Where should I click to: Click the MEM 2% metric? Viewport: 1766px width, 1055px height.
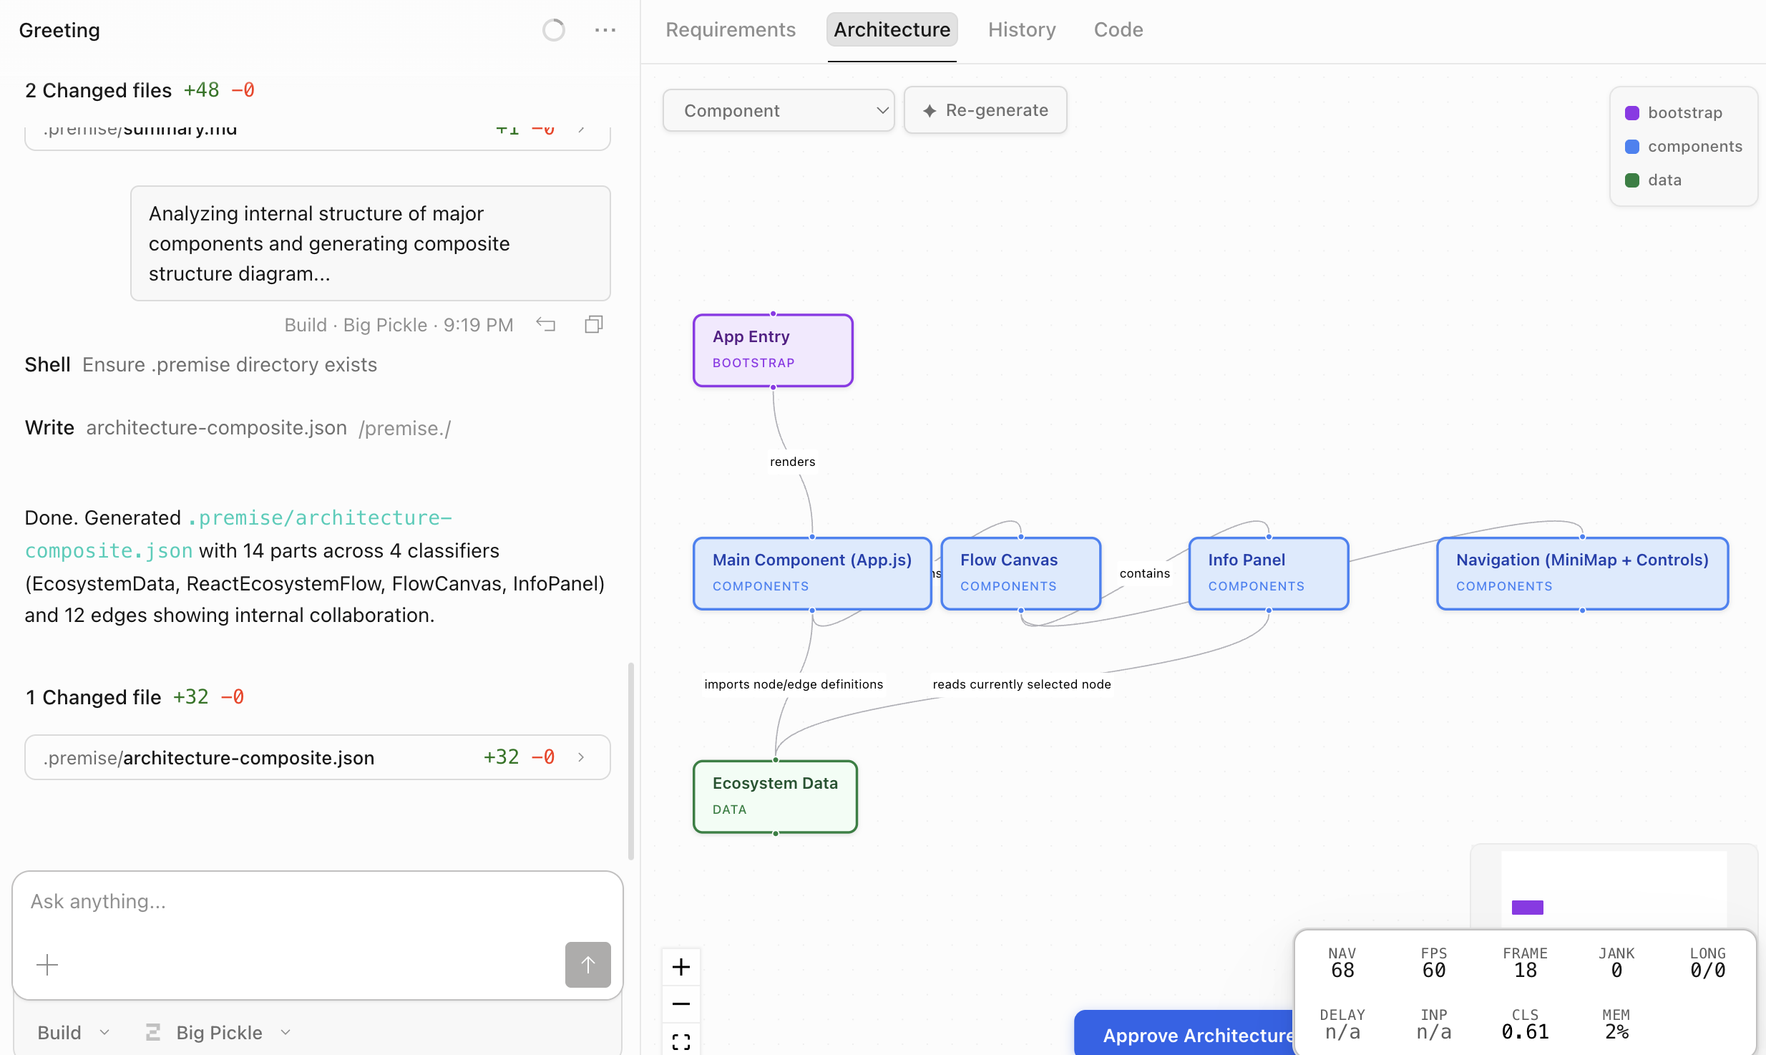pyautogui.click(x=1616, y=1025)
